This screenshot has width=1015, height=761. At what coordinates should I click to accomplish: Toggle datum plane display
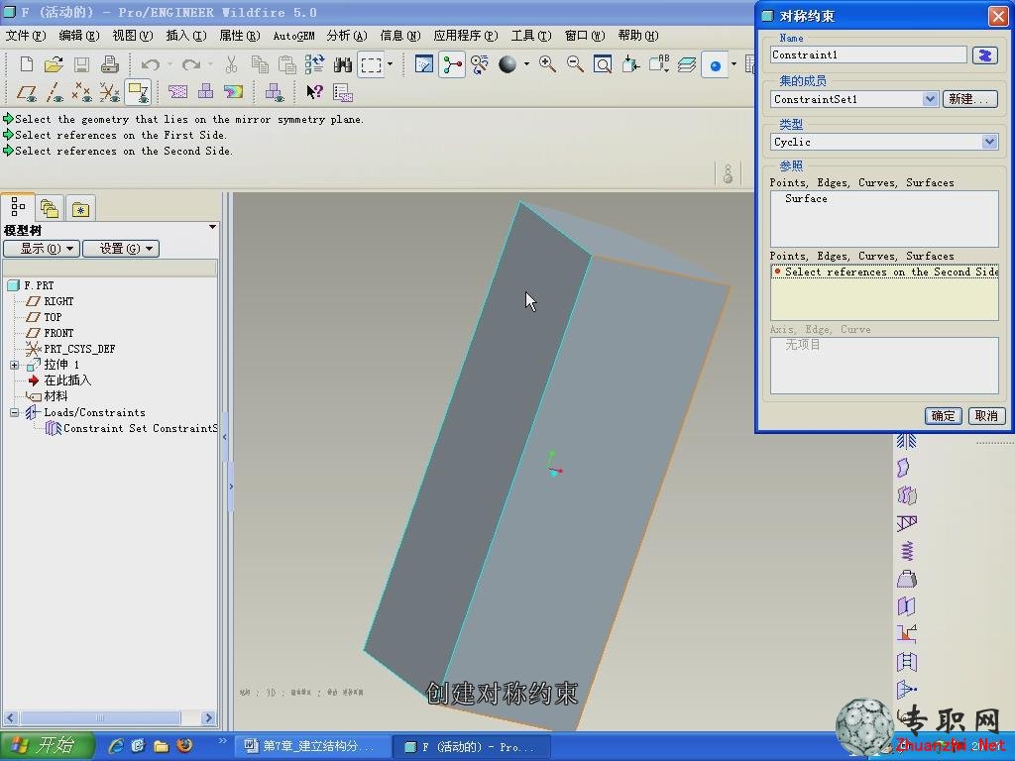[x=26, y=92]
